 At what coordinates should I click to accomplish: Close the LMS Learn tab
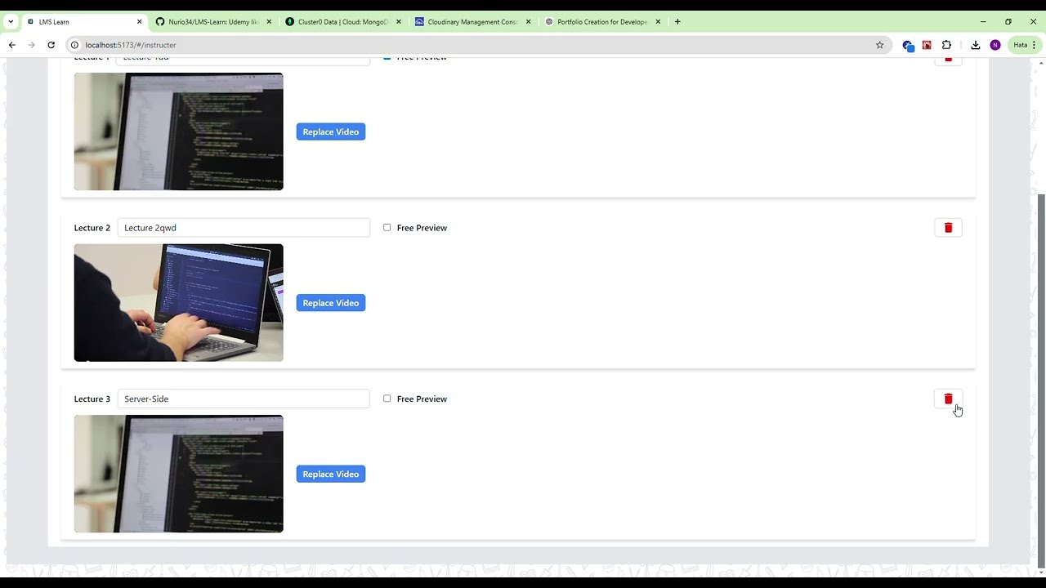139,22
